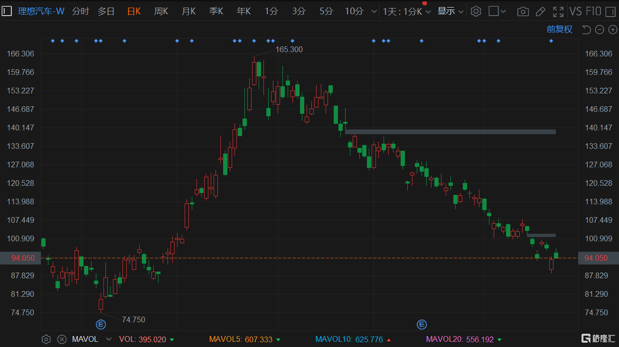Click the 165.300 high price label

click(289, 49)
